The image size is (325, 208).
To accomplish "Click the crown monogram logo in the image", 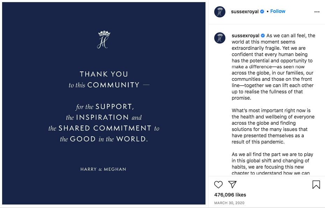I will click(x=103, y=39).
